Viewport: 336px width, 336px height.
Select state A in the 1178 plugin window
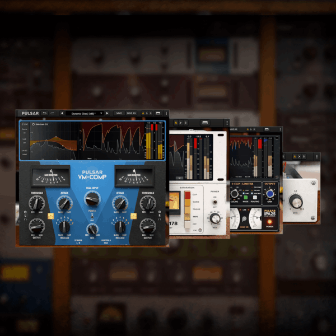pyautogui.click(x=176, y=123)
